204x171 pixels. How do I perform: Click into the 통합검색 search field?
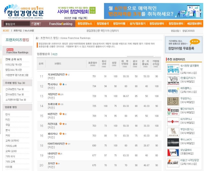pos(17,24)
